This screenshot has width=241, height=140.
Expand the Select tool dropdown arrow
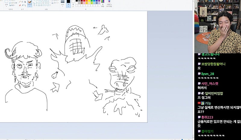pyautogui.click(x=6, y=6)
